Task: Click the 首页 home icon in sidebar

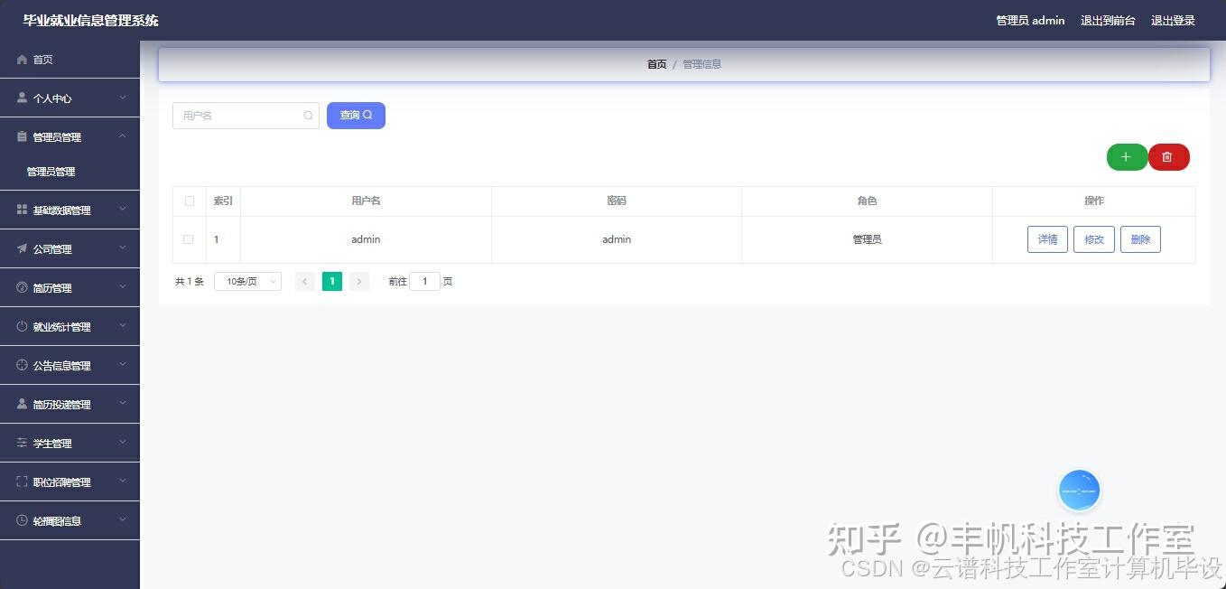Action: [x=21, y=60]
